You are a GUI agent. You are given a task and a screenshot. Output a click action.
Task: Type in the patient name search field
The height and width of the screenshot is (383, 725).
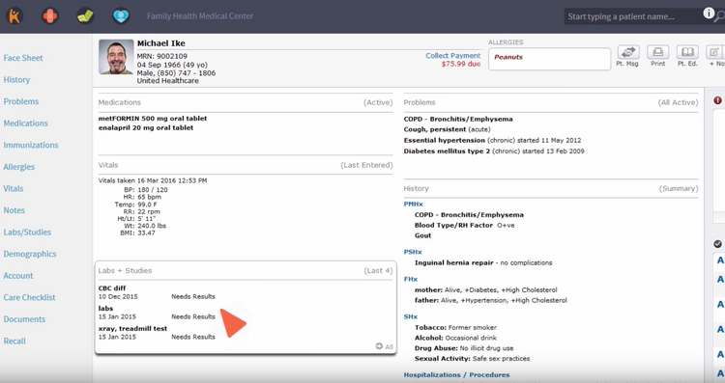click(x=633, y=16)
